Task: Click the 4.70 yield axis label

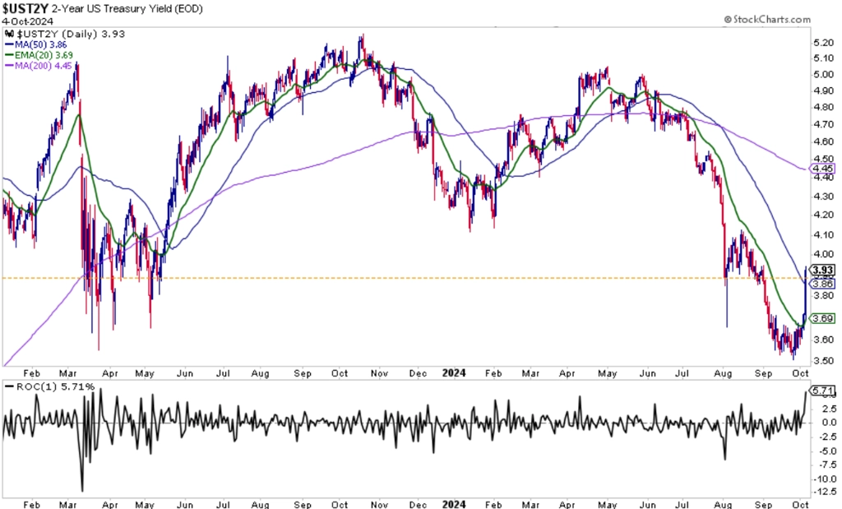Action: pyautogui.click(x=823, y=124)
